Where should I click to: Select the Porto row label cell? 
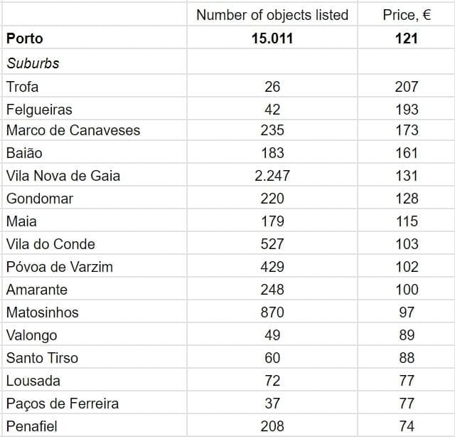tap(25, 38)
